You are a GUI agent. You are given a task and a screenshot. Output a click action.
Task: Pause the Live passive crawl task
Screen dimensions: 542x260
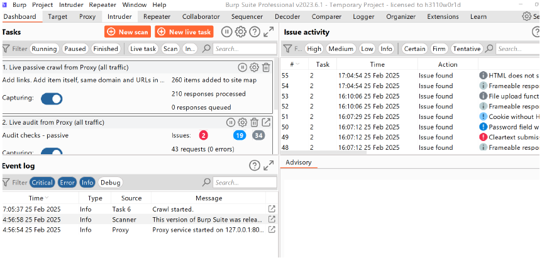coord(242,67)
